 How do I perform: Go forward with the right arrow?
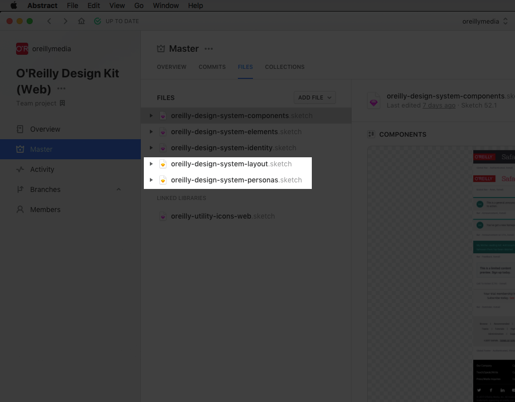tap(65, 21)
